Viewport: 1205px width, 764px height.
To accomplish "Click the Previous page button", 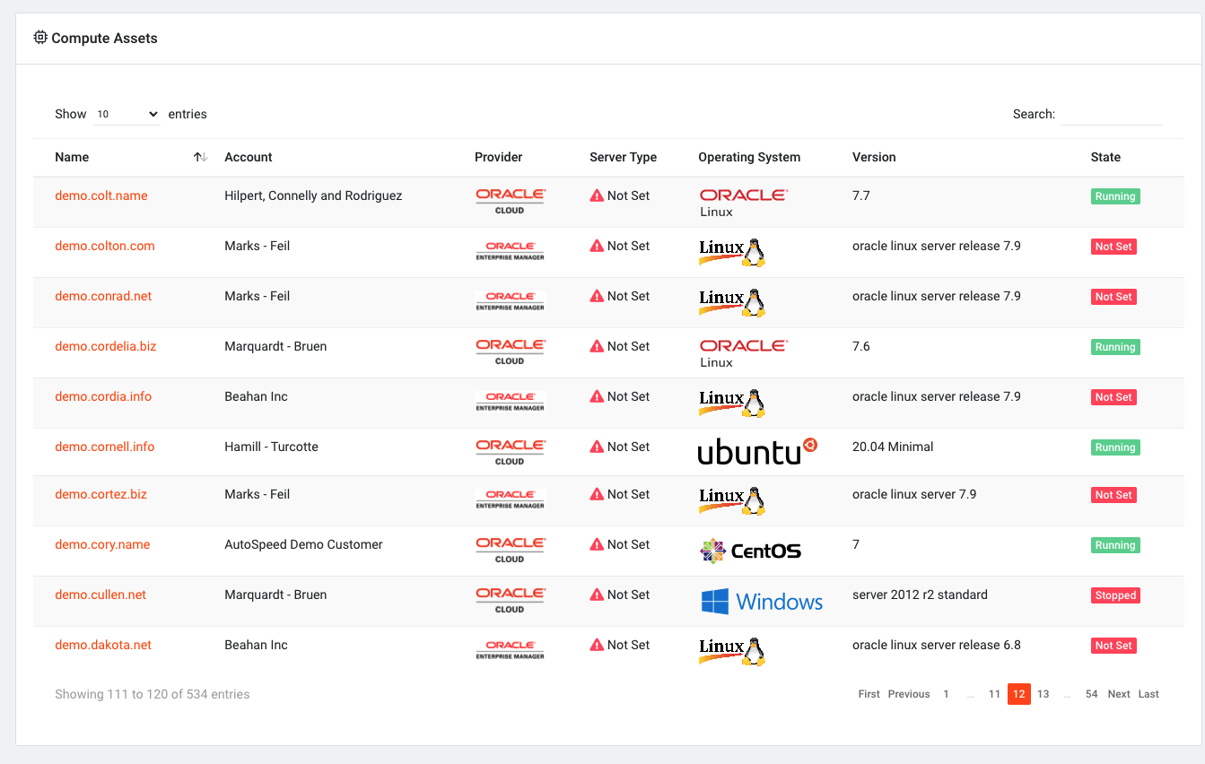I will 909,694.
